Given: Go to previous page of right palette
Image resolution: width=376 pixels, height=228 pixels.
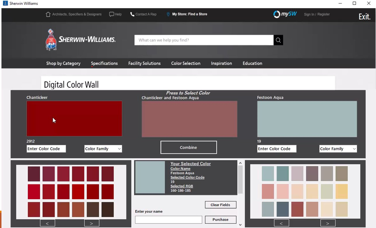Looking at the screenshot, I should (x=281, y=223).
